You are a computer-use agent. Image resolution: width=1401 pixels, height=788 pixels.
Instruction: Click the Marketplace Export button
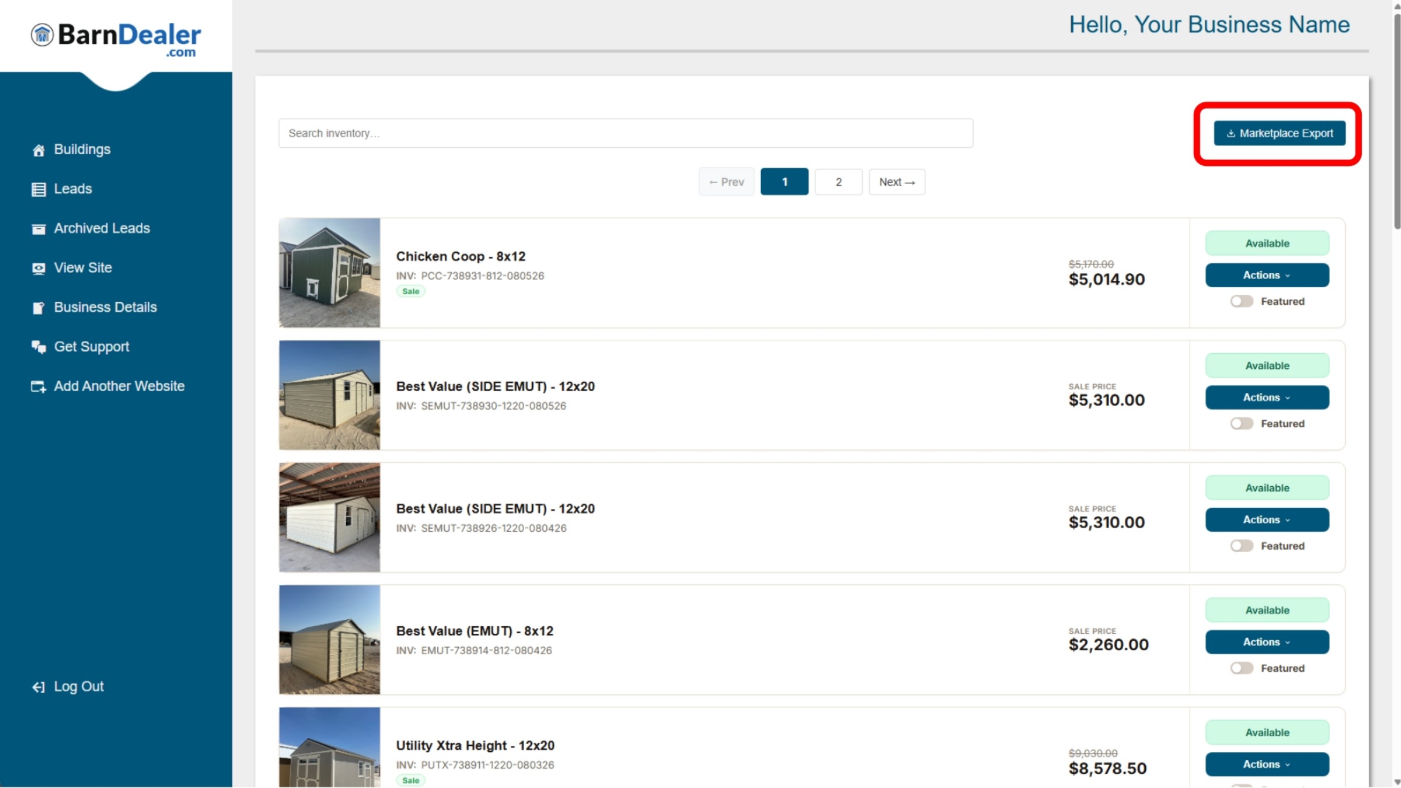[x=1279, y=133]
